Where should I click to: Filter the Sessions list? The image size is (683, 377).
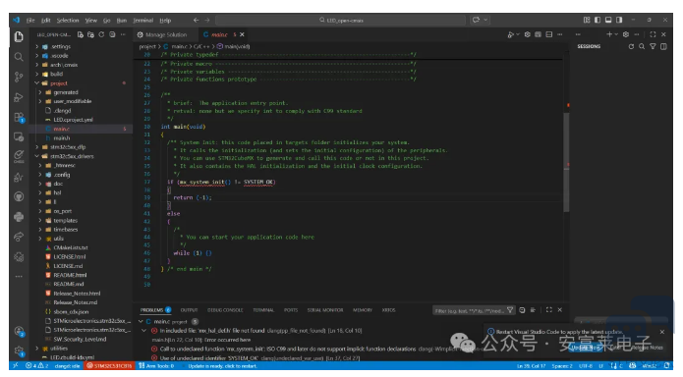(x=653, y=46)
